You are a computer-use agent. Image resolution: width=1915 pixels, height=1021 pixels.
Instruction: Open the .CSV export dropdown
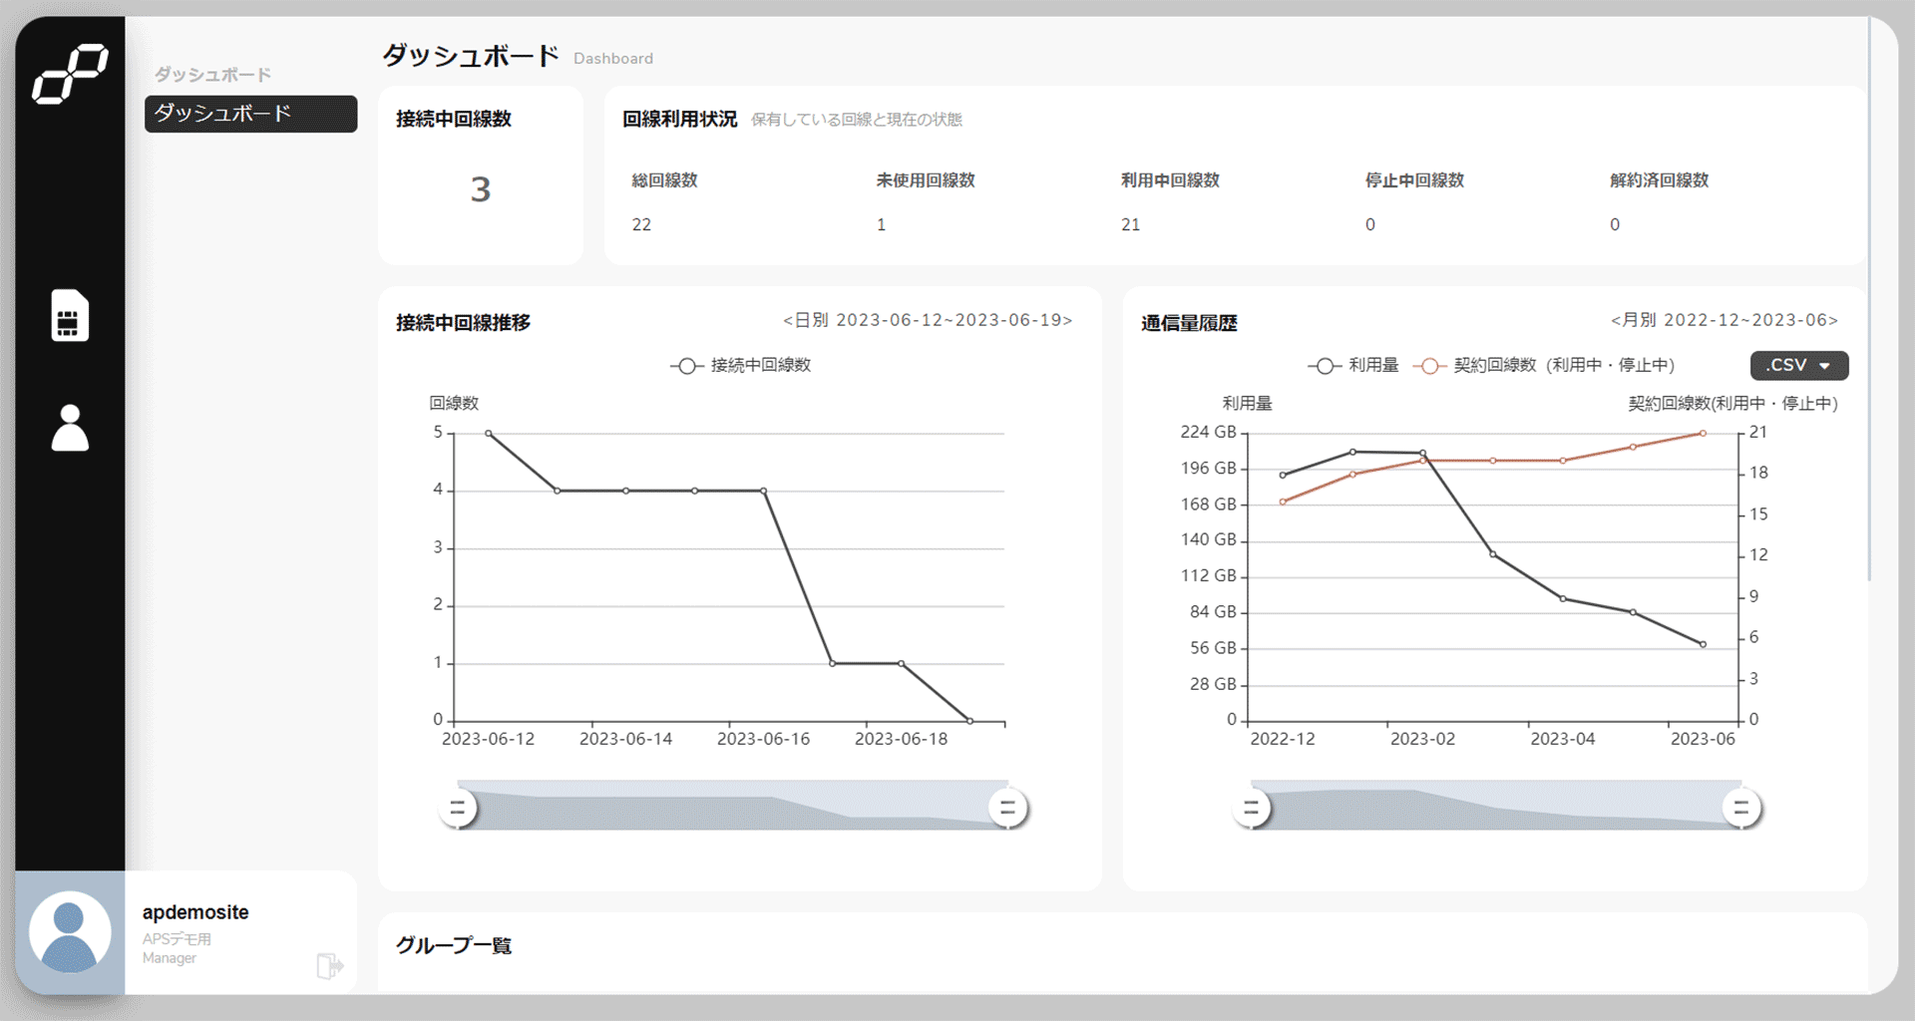pos(1799,365)
